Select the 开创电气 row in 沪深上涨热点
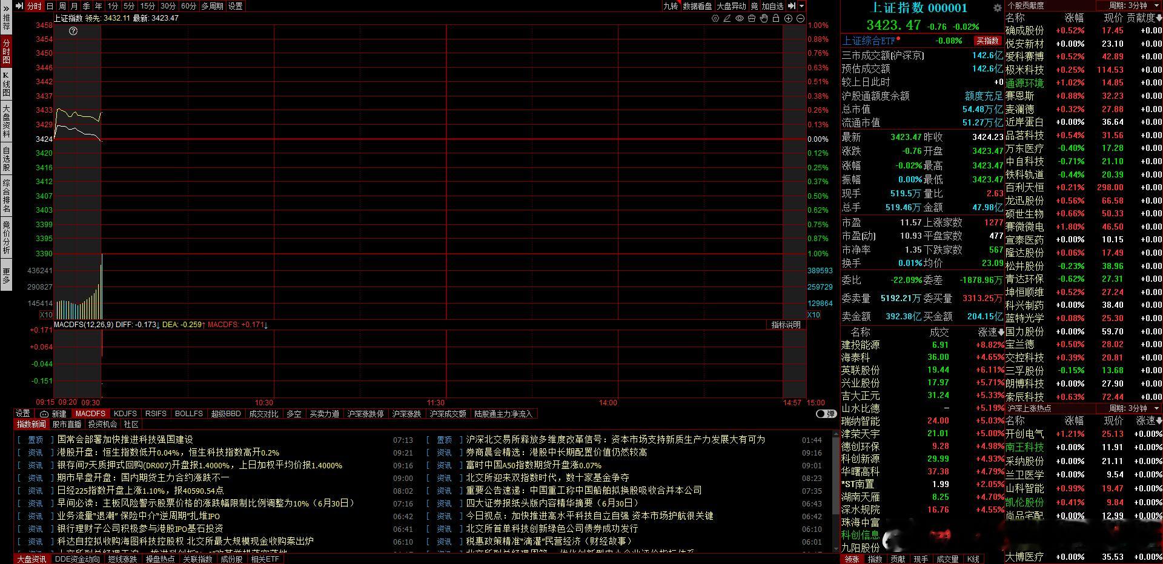This screenshot has width=1163, height=564. 1084,434
